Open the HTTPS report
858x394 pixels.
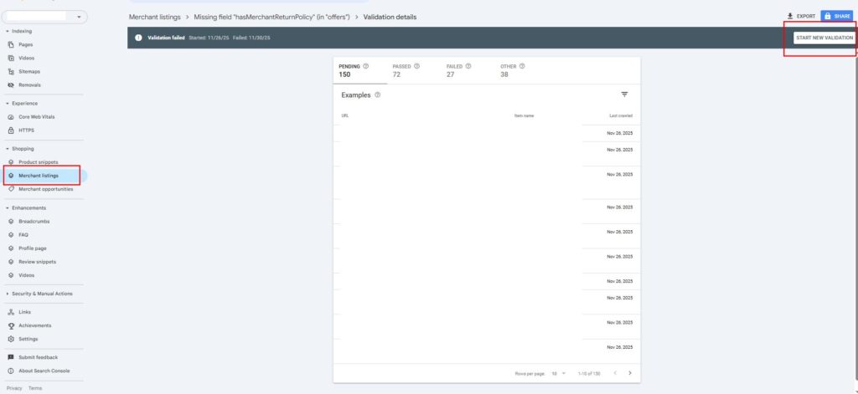[26, 130]
